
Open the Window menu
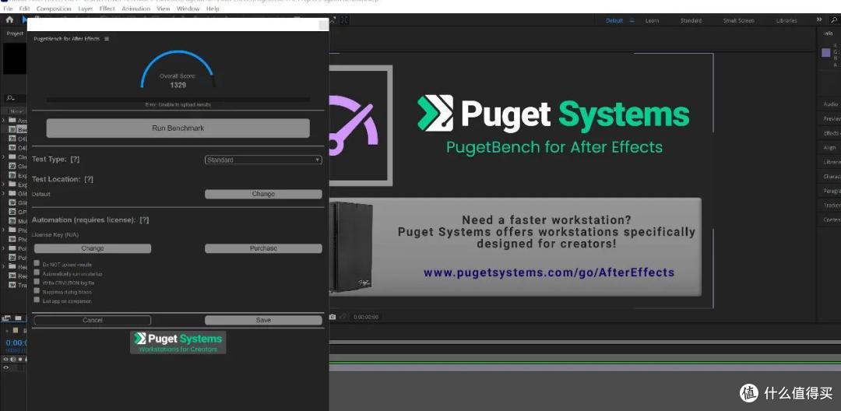188,9
